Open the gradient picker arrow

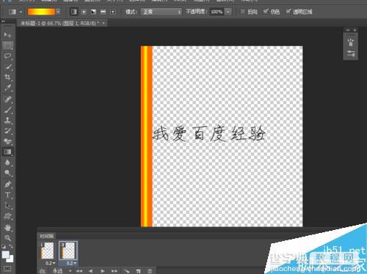pos(58,12)
